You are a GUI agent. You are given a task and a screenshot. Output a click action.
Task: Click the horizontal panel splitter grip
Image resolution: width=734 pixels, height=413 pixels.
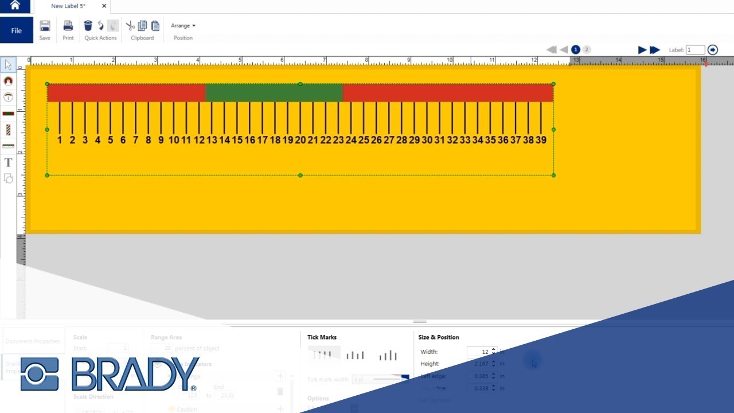[x=420, y=322]
